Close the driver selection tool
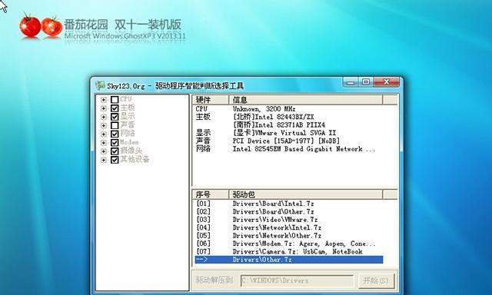This screenshot has width=492, height=295. 387,82
